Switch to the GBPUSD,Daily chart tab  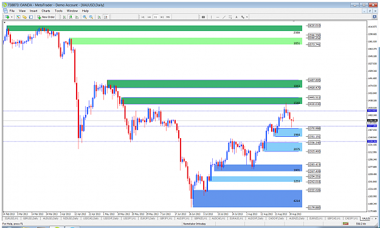point(31,218)
